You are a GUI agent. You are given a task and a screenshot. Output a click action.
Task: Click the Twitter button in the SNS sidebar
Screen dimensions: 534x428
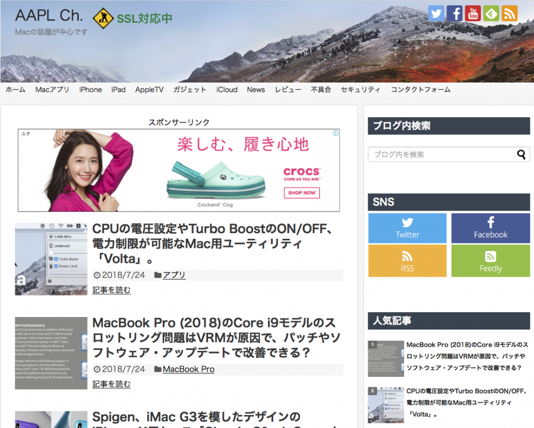[x=407, y=228]
